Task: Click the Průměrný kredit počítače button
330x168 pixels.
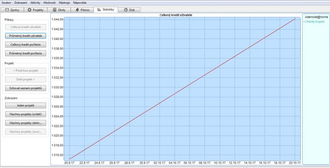Action: click(26, 53)
